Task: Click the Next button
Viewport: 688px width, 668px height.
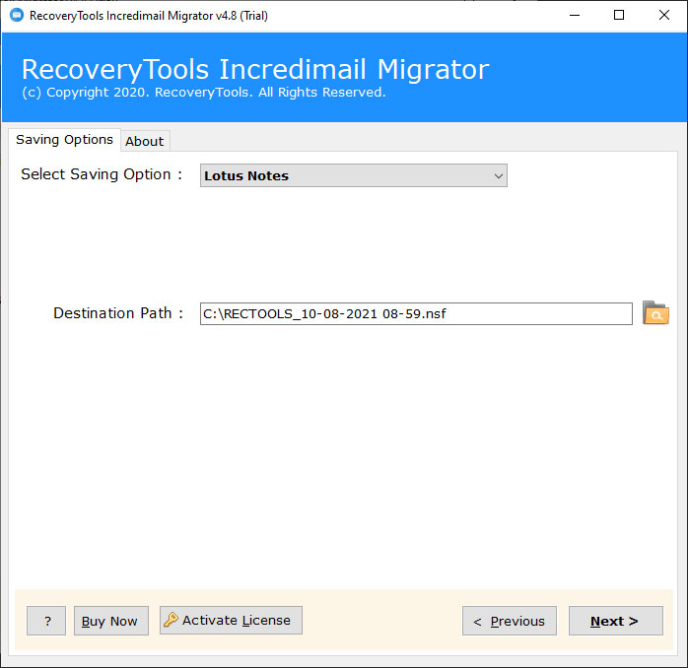Action: [616, 621]
